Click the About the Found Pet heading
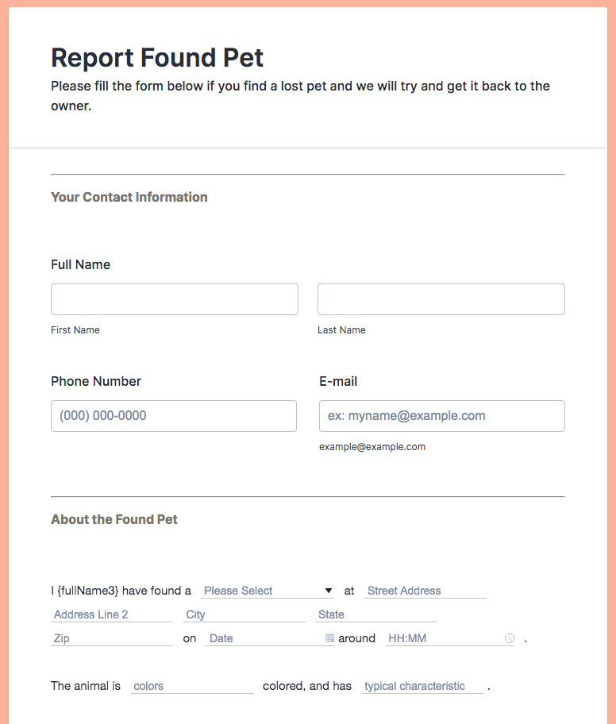Image resolution: width=616 pixels, height=724 pixels. click(x=114, y=519)
